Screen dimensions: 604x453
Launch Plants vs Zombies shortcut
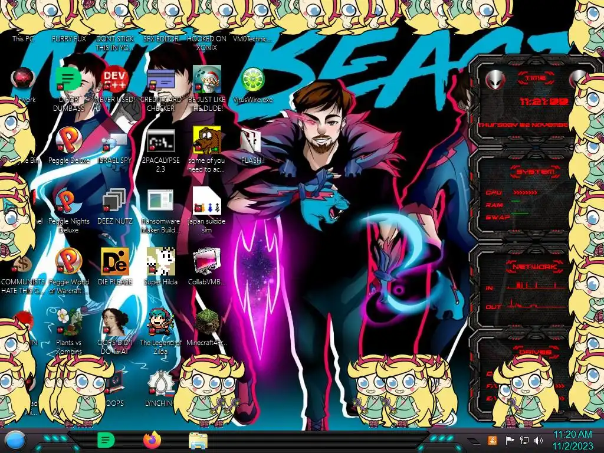coord(68,322)
